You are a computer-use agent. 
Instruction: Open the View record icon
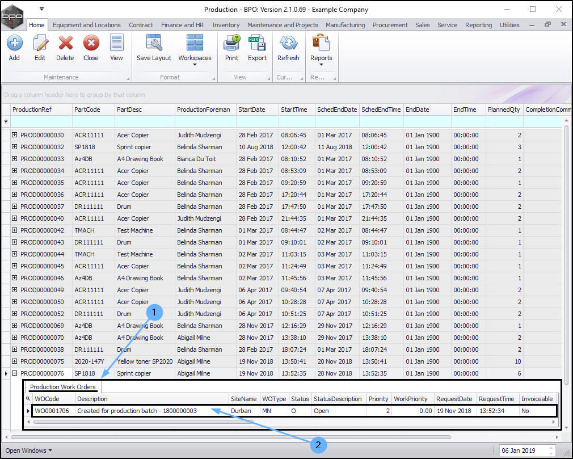click(116, 43)
